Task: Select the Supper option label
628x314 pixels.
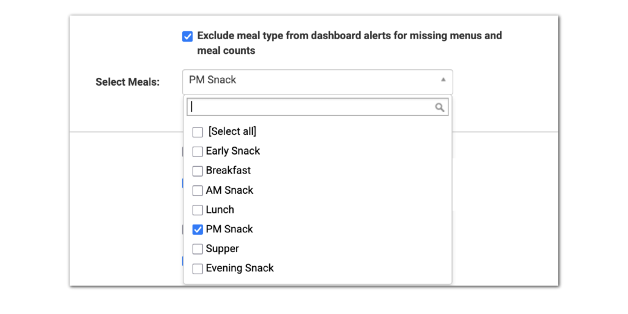Action: click(222, 248)
